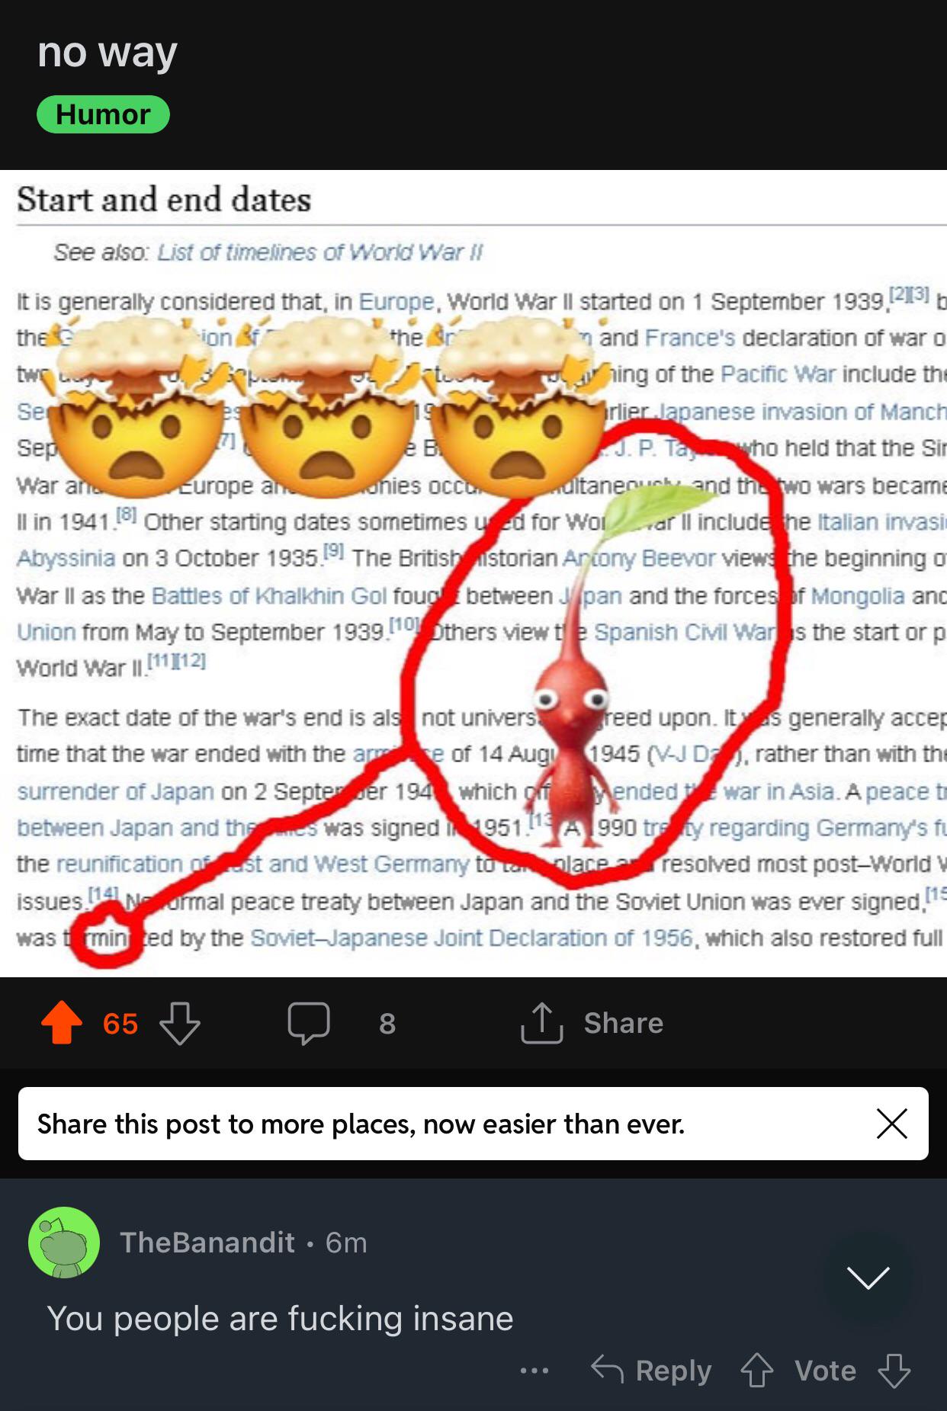947x1411 pixels.
Task: Tap the 'Share this post to more places' banner
Action: coord(474,1124)
